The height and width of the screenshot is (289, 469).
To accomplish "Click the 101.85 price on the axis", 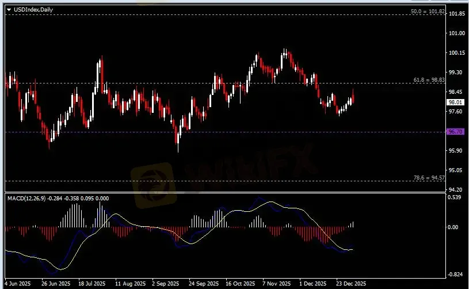I will [456, 14].
